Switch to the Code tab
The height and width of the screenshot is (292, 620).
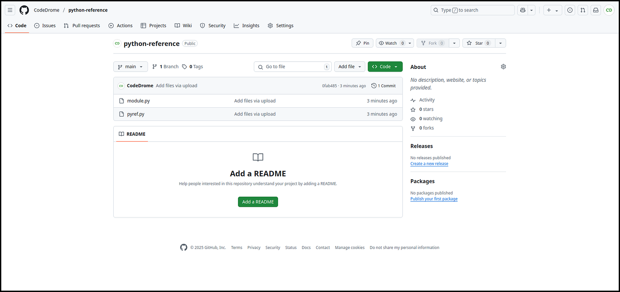[x=17, y=26]
